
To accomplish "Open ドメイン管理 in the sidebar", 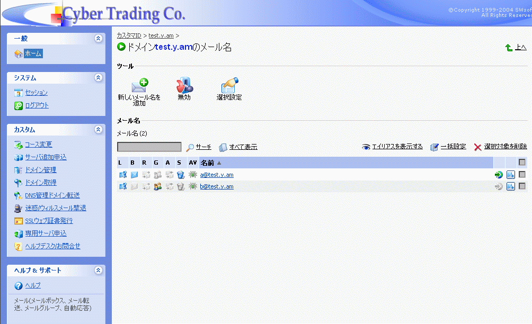I will [x=41, y=170].
